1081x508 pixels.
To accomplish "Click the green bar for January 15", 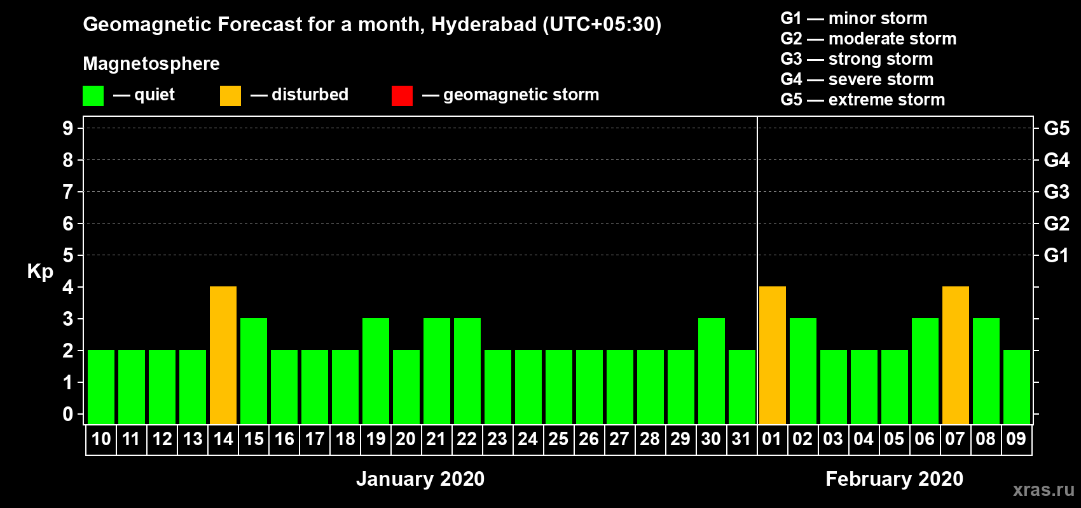I will tap(254, 371).
